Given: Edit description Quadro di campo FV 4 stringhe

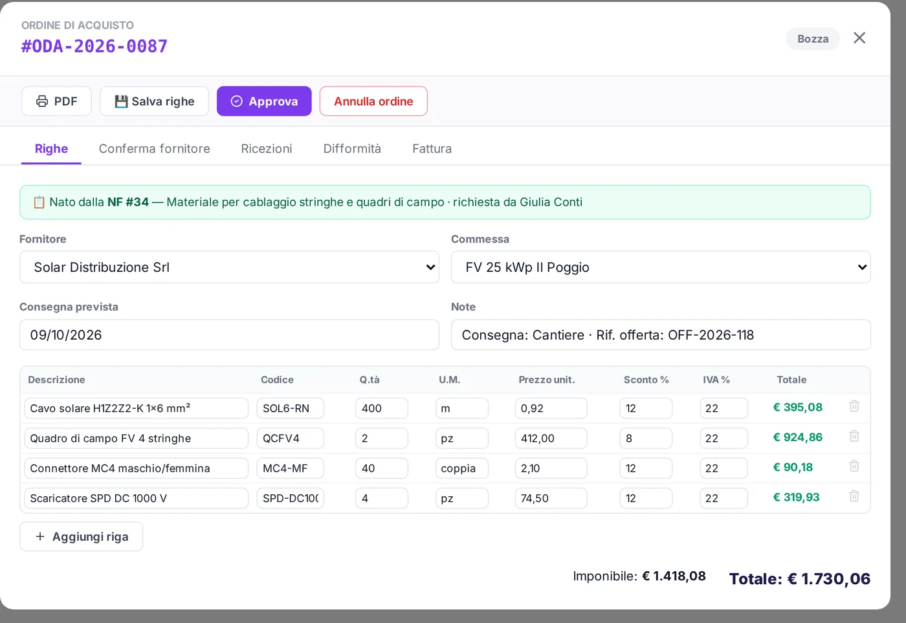Looking at the screenshot, I should [x=137, y=438].
